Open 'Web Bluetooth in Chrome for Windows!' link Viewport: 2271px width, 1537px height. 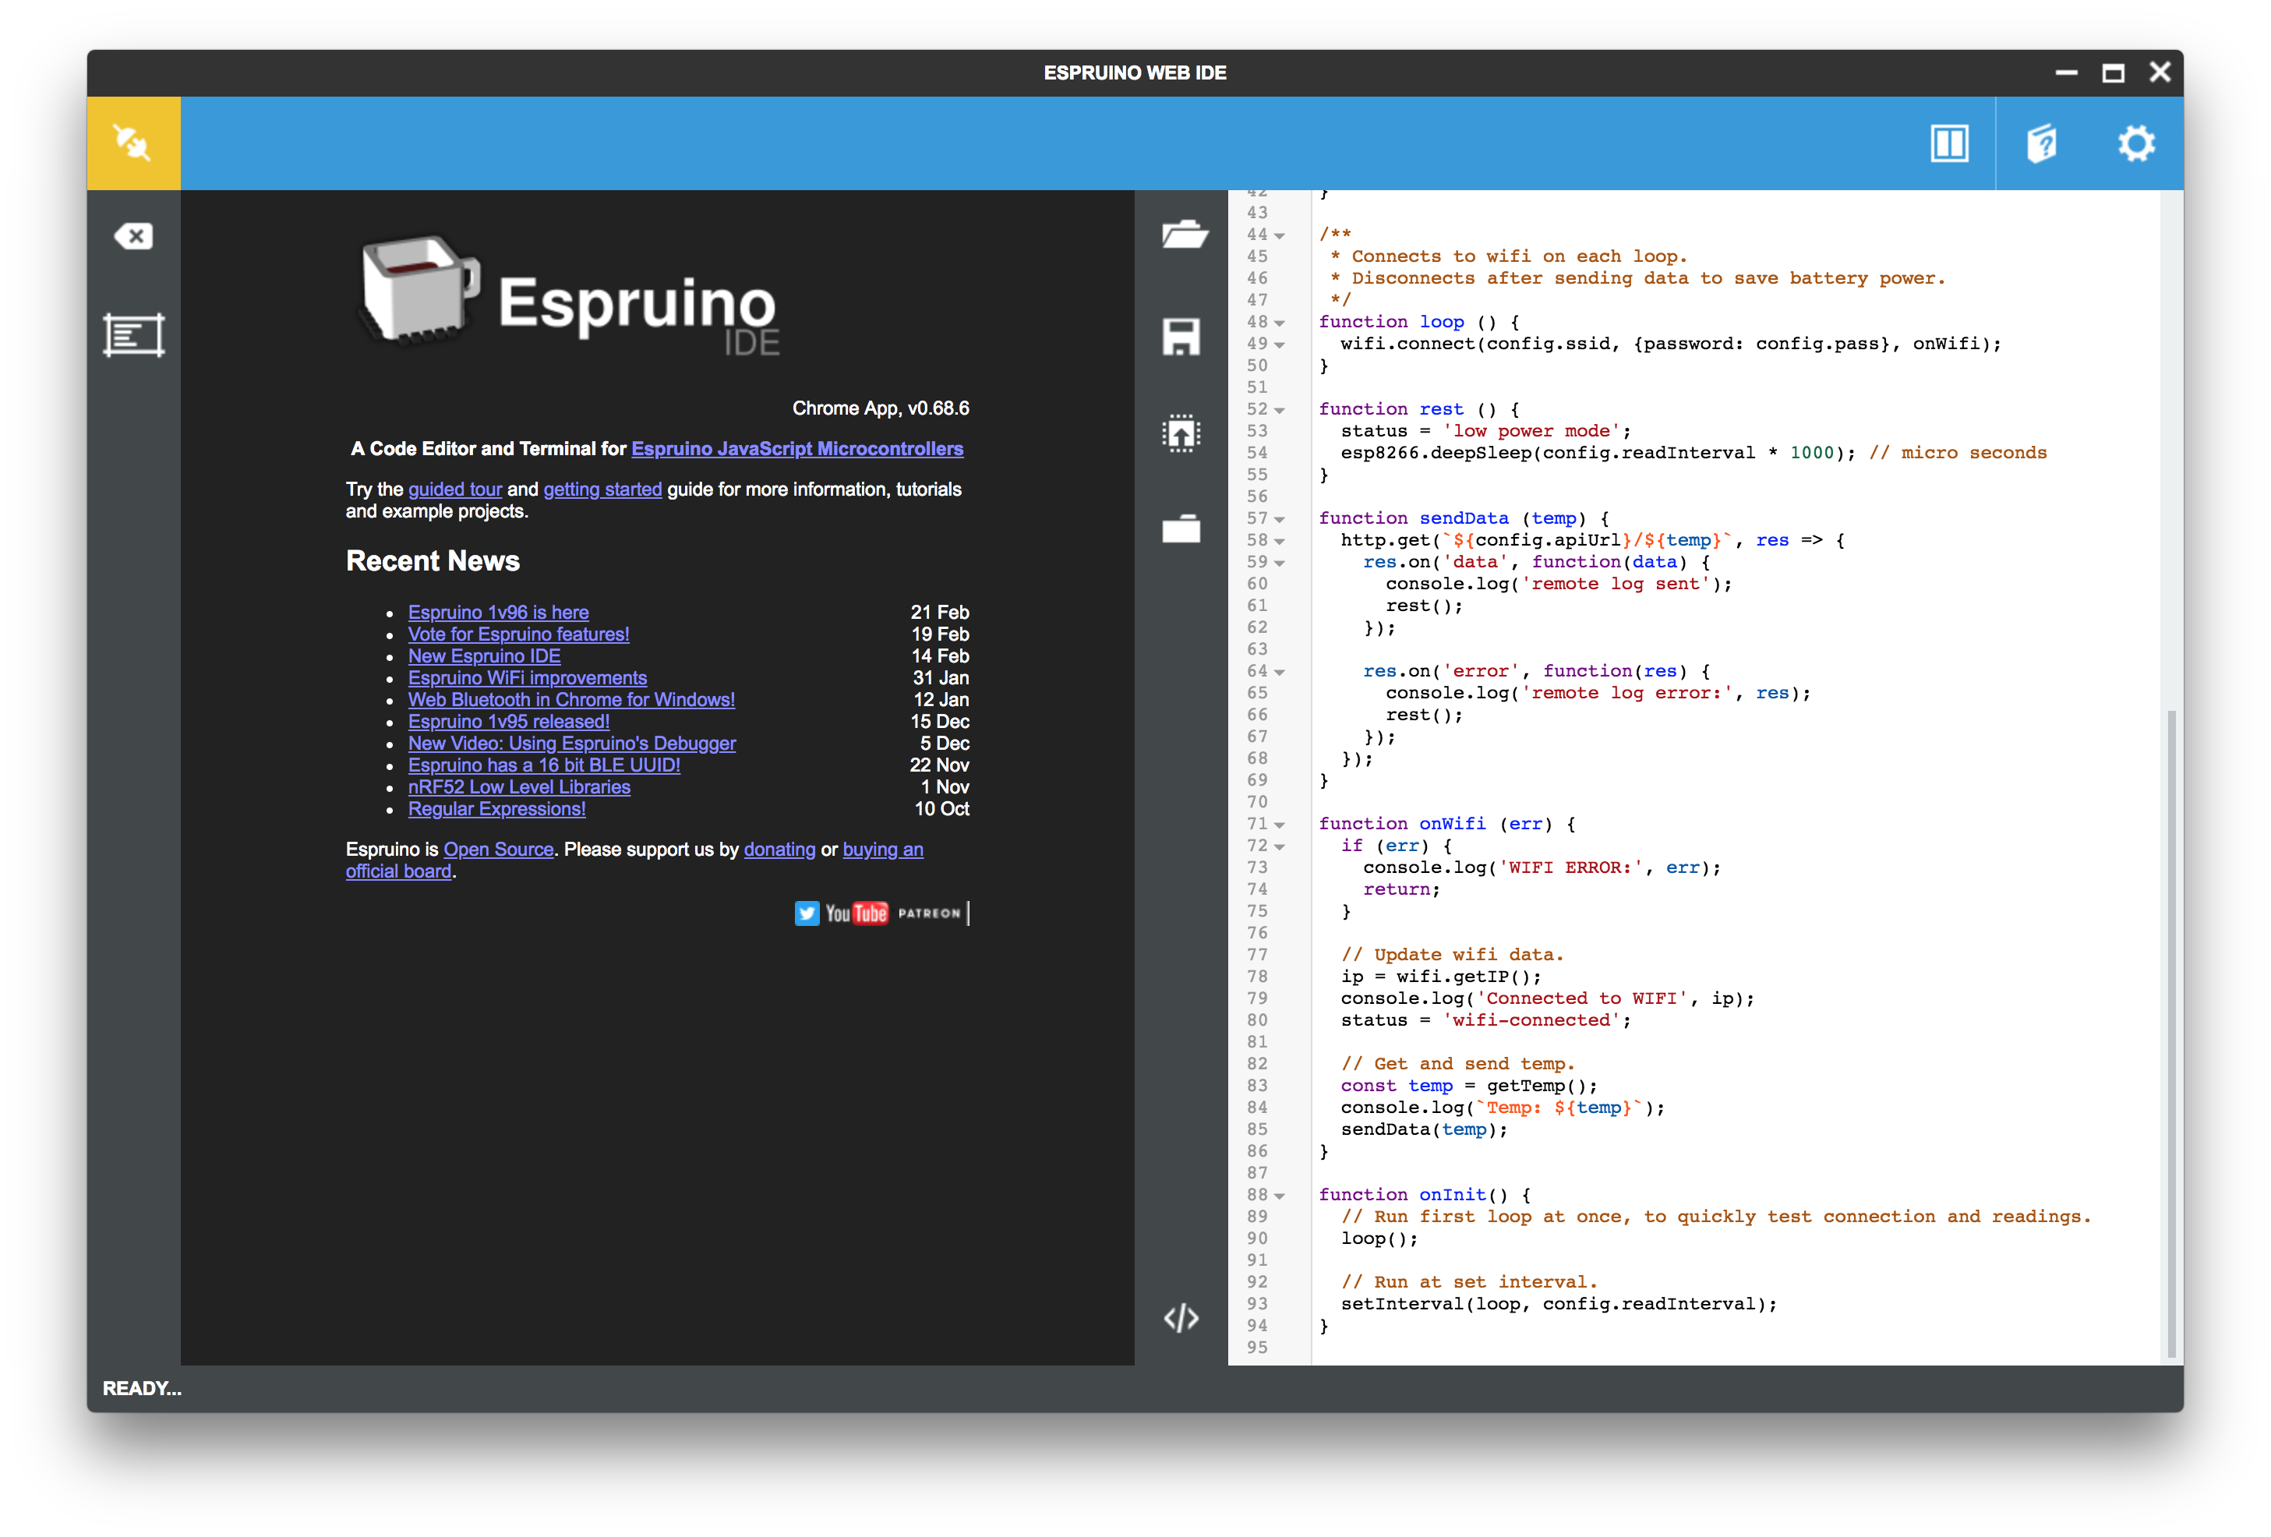coord(572,700)
